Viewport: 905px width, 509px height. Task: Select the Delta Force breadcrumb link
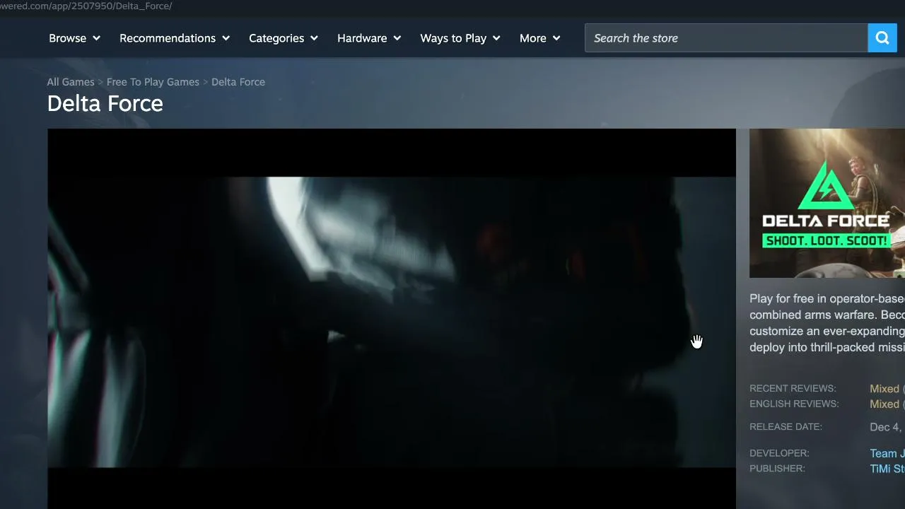click(x=238, y=82)
